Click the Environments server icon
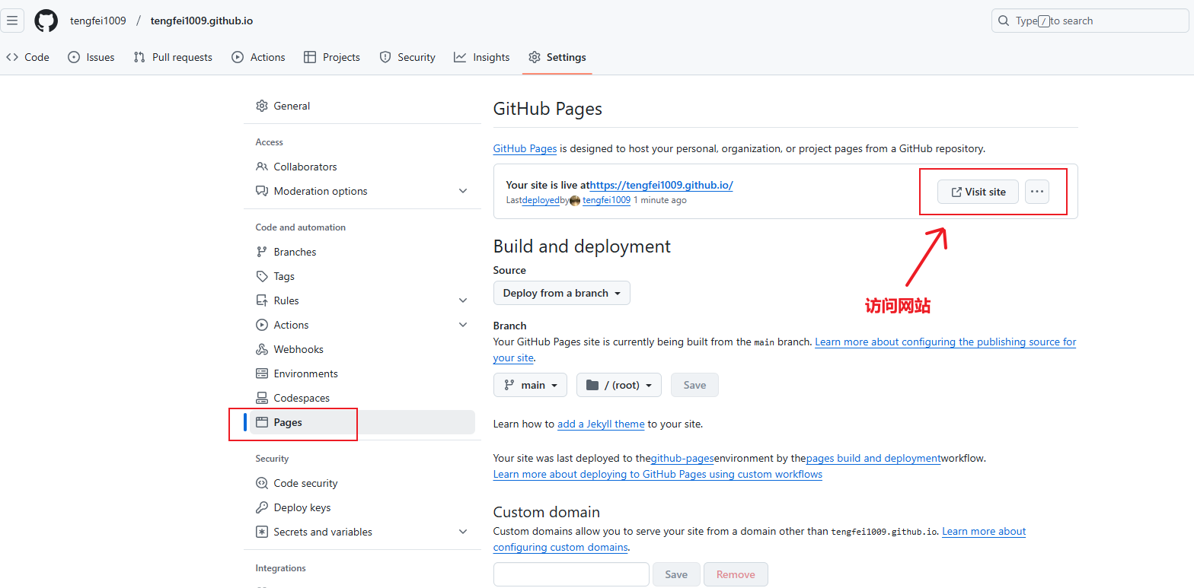Viewport: 1194px width, 588px height. [x=262, y=373]
